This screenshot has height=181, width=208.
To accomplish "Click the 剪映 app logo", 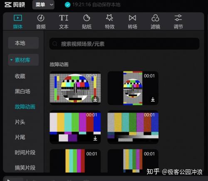I will click(15, 5).
